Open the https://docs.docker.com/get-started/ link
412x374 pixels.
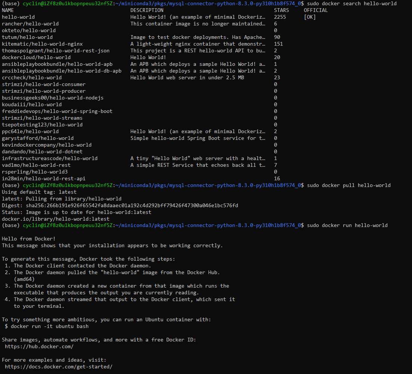59,367
